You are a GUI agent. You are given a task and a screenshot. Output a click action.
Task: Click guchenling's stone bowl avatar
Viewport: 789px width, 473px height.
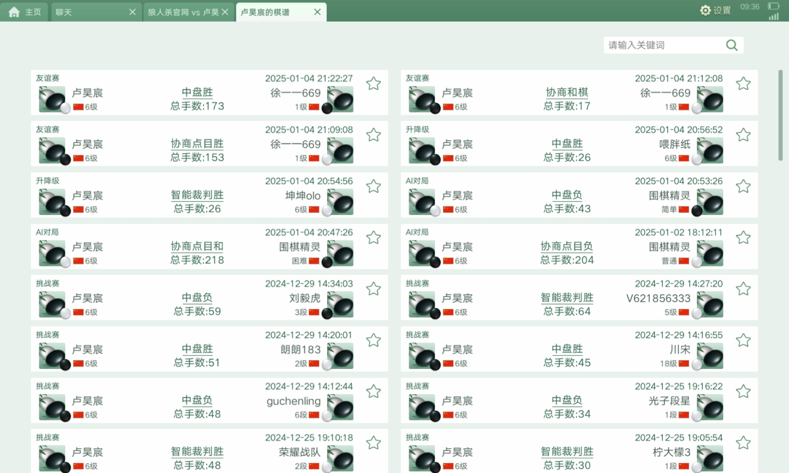click(340, 407)
